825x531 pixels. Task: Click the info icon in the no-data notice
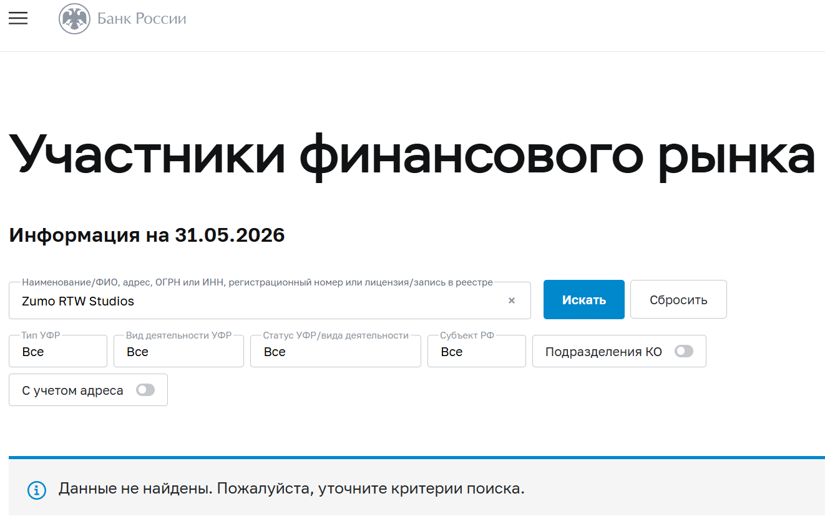point(37,490)
